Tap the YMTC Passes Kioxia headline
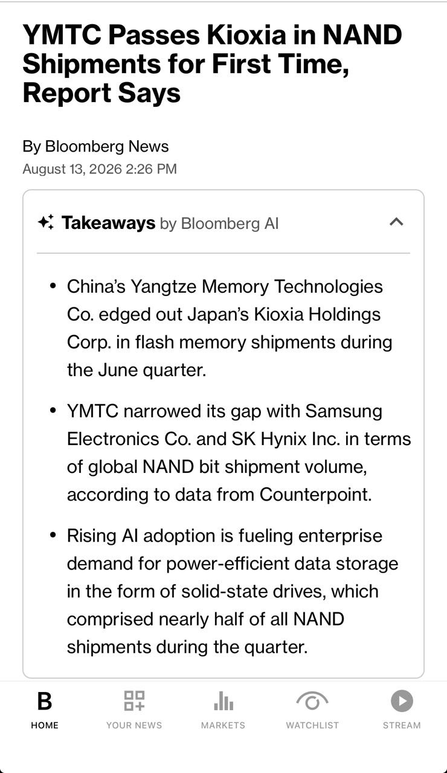 pos(212,64)
